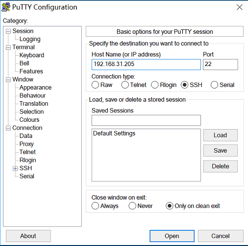Collapse the Session tree node

point(8,31)
